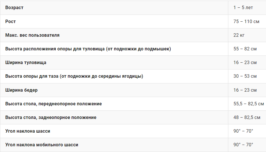Viewport: 266px width, 152px height.
Task: Click the "Ширина туловища" row label
Action: point(26,63)
